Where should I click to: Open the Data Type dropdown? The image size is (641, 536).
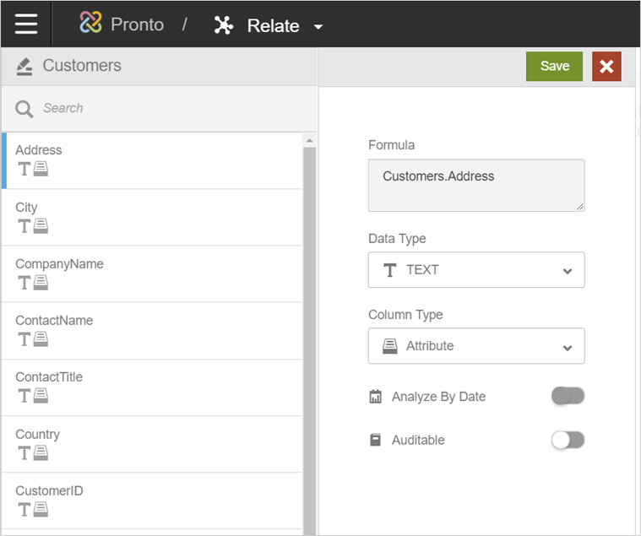click(x=476, y=270)
